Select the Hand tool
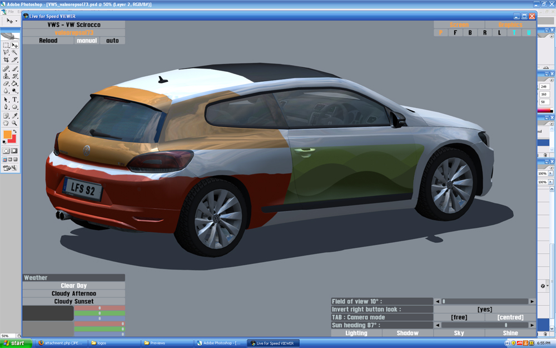Screen dimensions: 556x348 pos(6,123)
